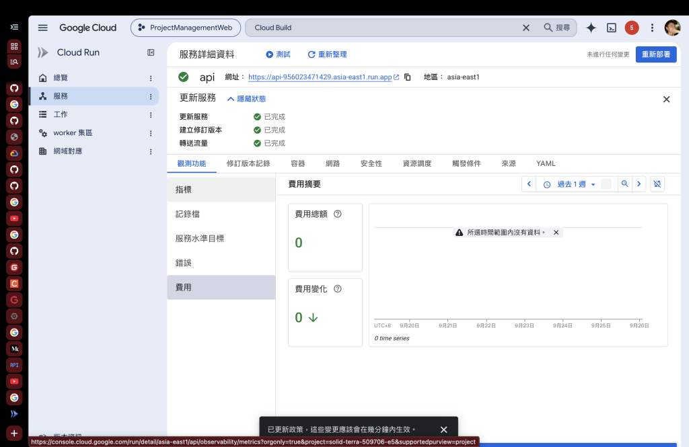The image size is (689, 447).
Task: Collapse status via 隱藏狀態
Action: [246, 99]
